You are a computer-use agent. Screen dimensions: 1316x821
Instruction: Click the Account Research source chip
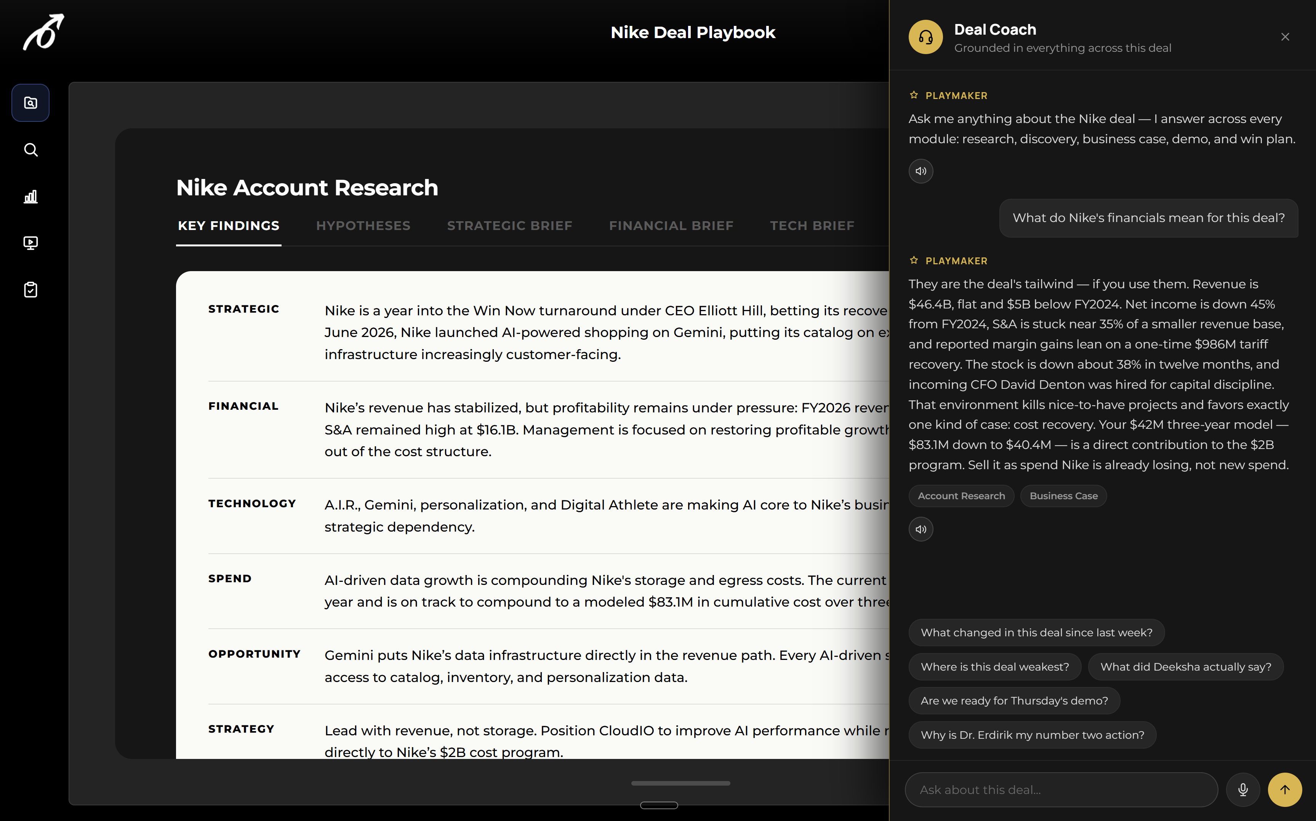(x=961, y=496)
